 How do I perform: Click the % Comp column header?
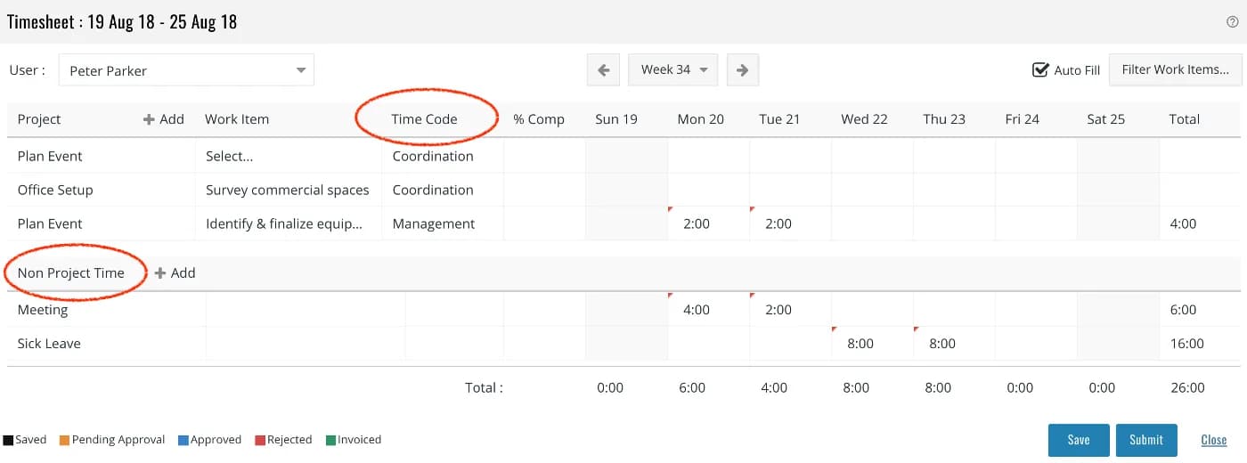click(x=539, y=119)
